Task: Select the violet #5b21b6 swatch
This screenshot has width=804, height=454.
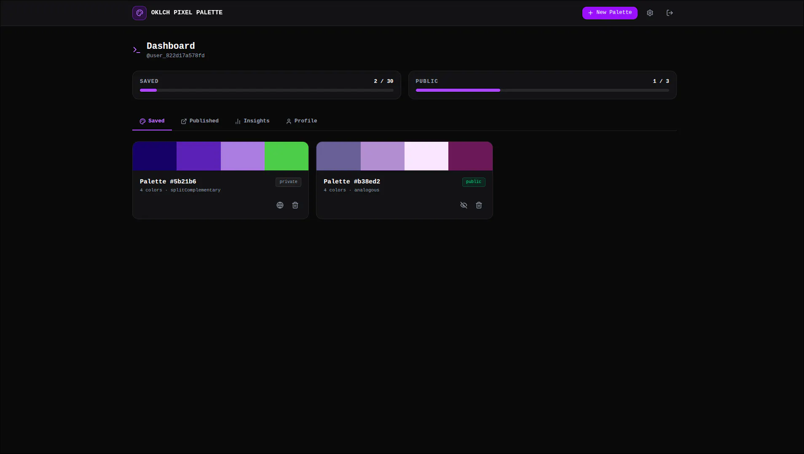Action: click(x=198, y=156)
